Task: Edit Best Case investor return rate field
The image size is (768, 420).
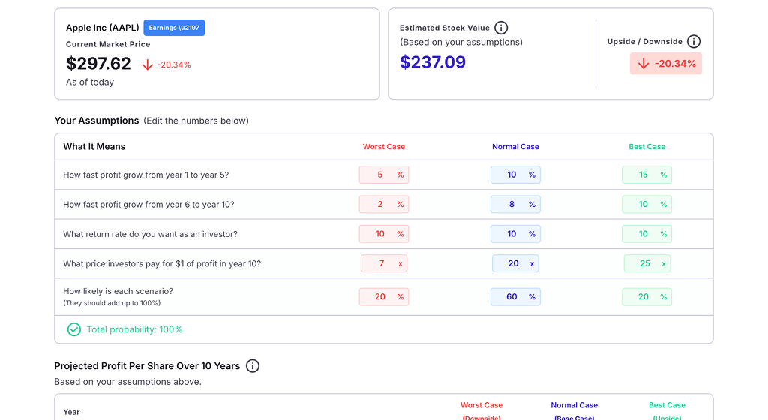Action: [646, 234]
